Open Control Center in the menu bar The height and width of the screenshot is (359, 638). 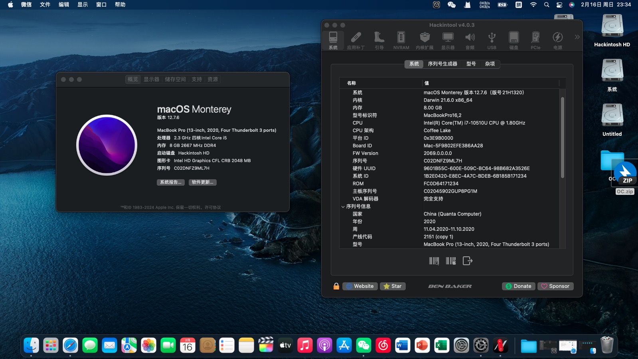click(x=559, y=5)
